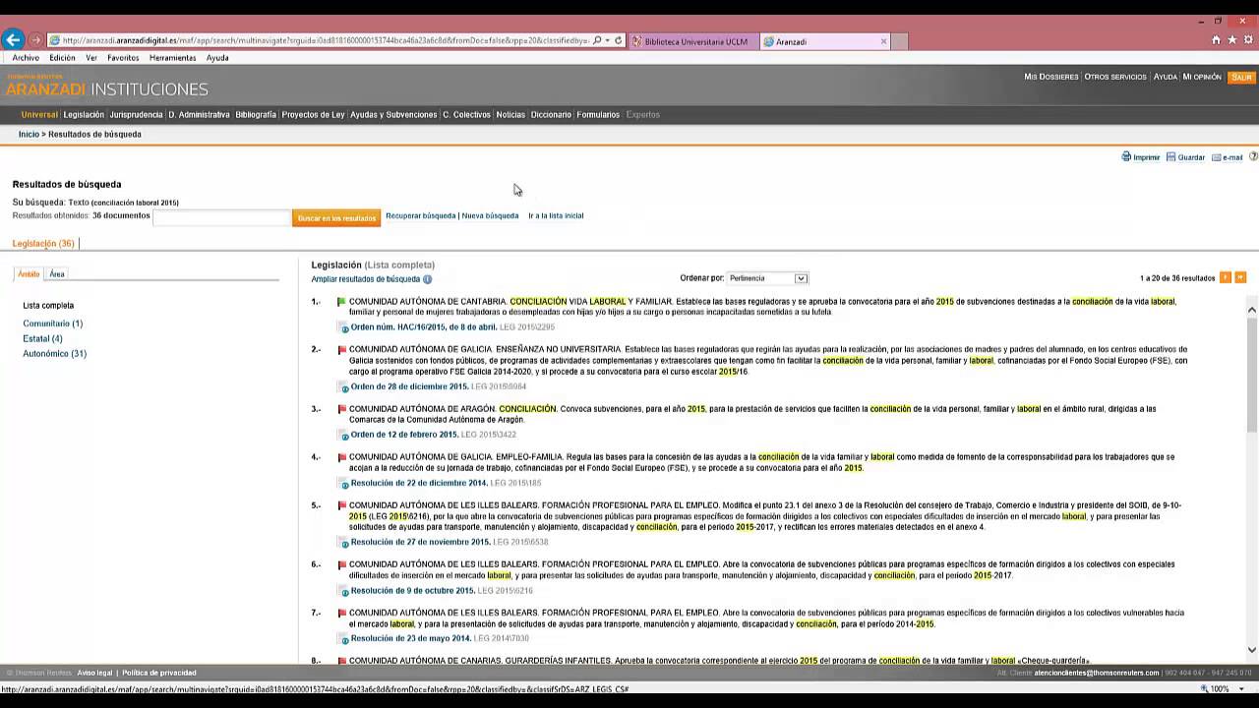This screenshot has width=1259, height=708.
Task: Click the Recuperar búsqueda link
Action: click(420, 216)
